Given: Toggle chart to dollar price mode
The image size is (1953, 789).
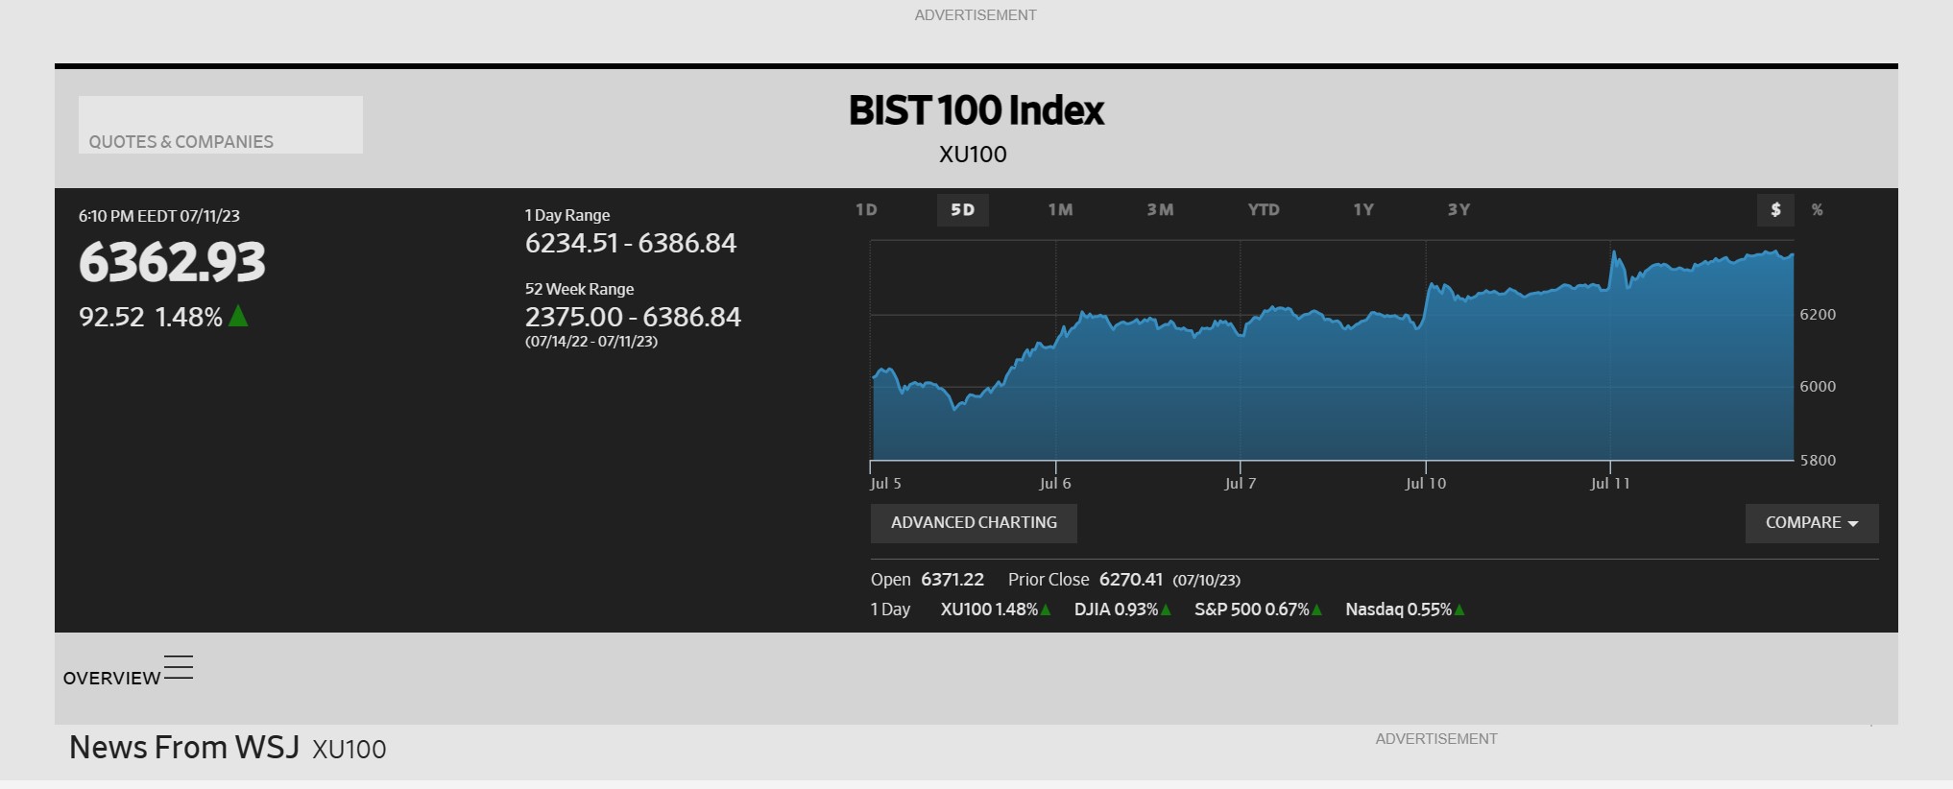Looking at the screenshot, I should [1775, 209].
